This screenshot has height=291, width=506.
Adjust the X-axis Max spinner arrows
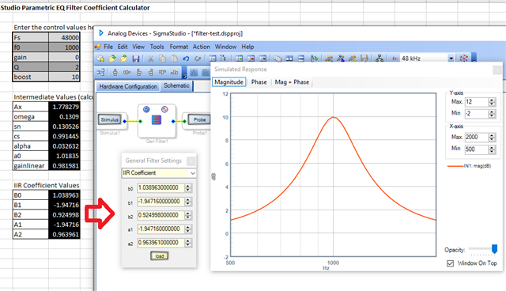tap(492, 137)
